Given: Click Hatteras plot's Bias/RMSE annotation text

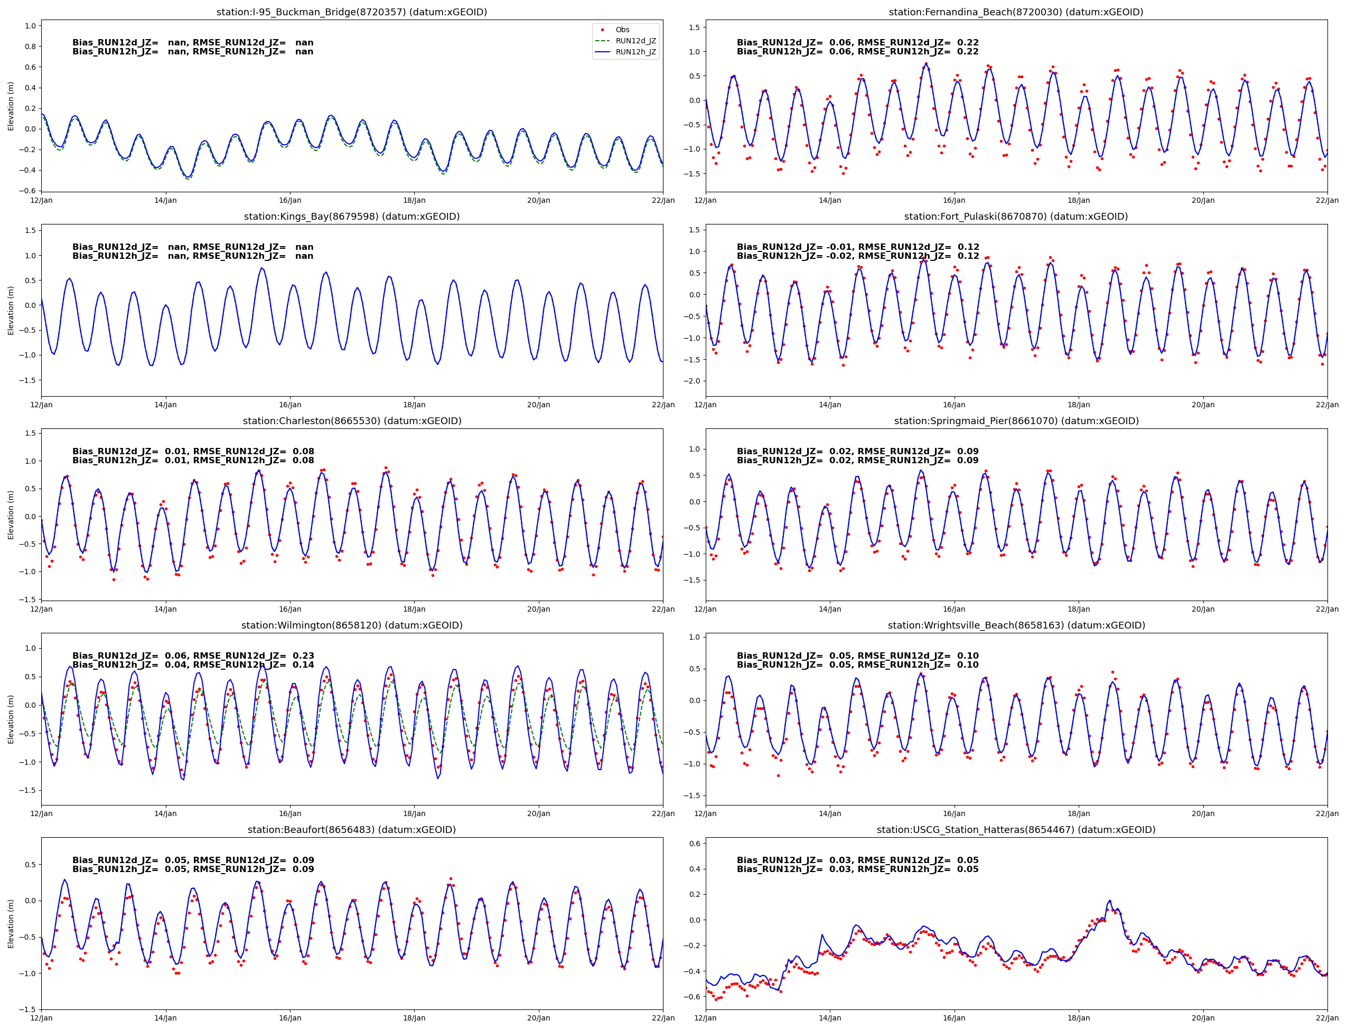Looking at the screenshot, I should tap(857, 865).
